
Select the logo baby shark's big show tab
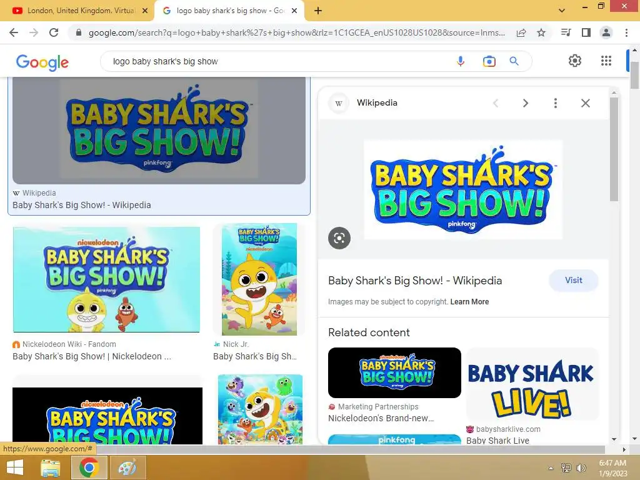tap(230, 11)
